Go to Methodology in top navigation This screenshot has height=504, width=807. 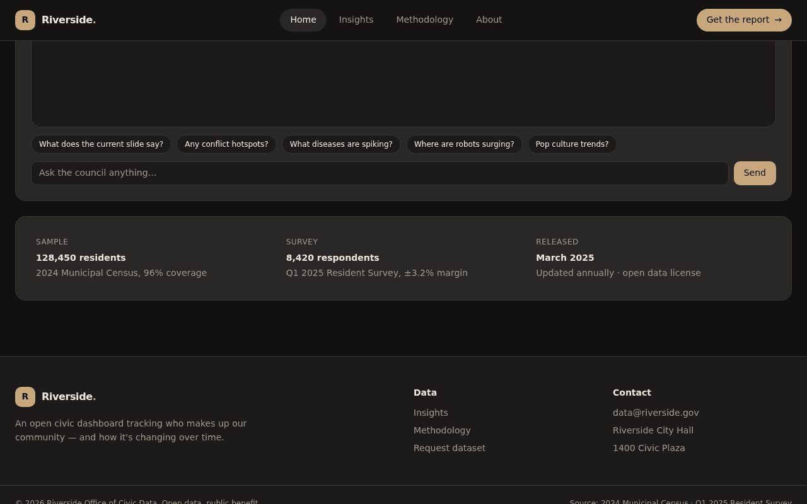425,20
